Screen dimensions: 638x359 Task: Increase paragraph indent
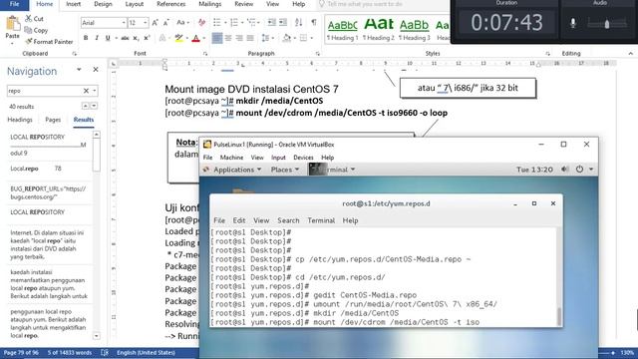[283, 22]
